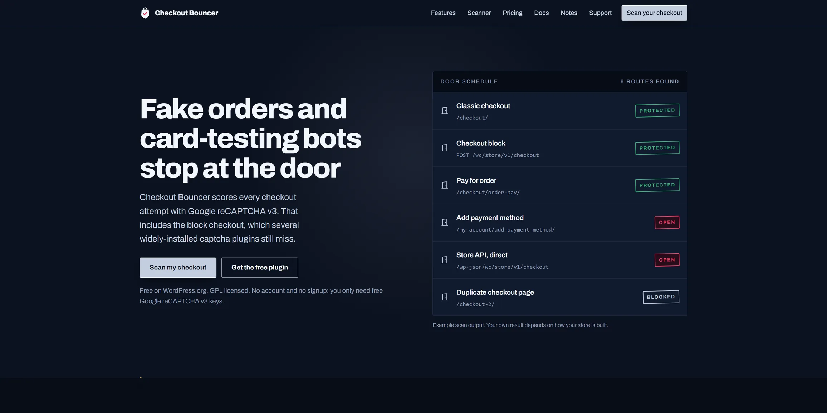Click the /checkout/order-pay/ path text

(x=488, y=193)
